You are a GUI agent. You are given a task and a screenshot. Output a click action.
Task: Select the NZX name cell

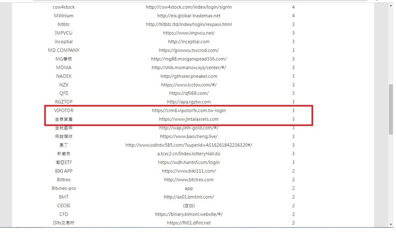pos(64,85)
